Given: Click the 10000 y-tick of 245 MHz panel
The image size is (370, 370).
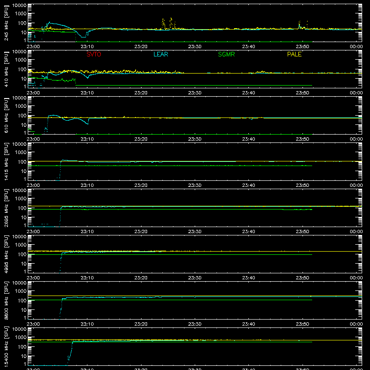Looking at the screenshot, I should point(19,6).
